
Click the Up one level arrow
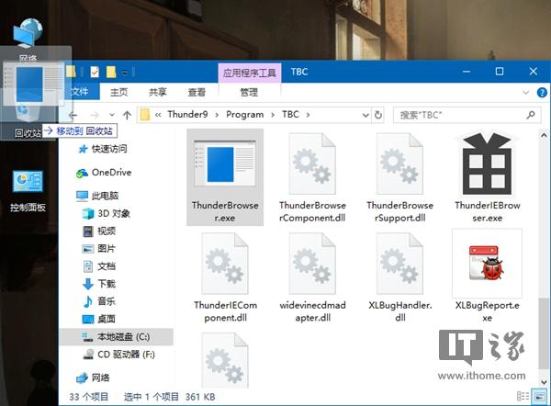tap(127, 115)
